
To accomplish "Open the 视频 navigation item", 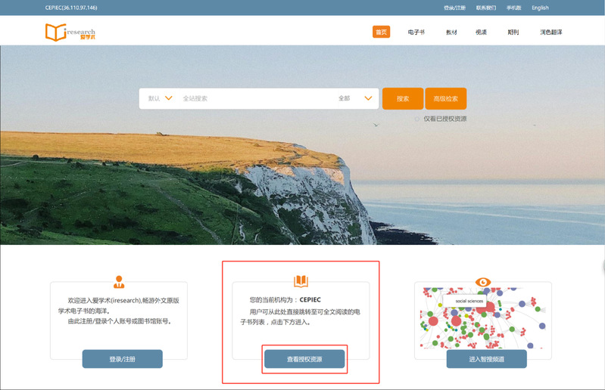I will pos(481,32).
